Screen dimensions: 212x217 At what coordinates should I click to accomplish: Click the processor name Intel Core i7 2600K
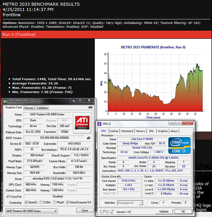click(142, 139)
